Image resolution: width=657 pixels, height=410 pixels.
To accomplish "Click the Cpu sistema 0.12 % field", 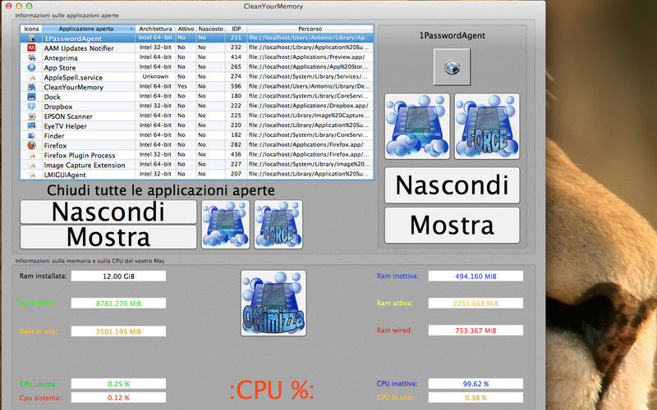I will [x=118, y=398].
